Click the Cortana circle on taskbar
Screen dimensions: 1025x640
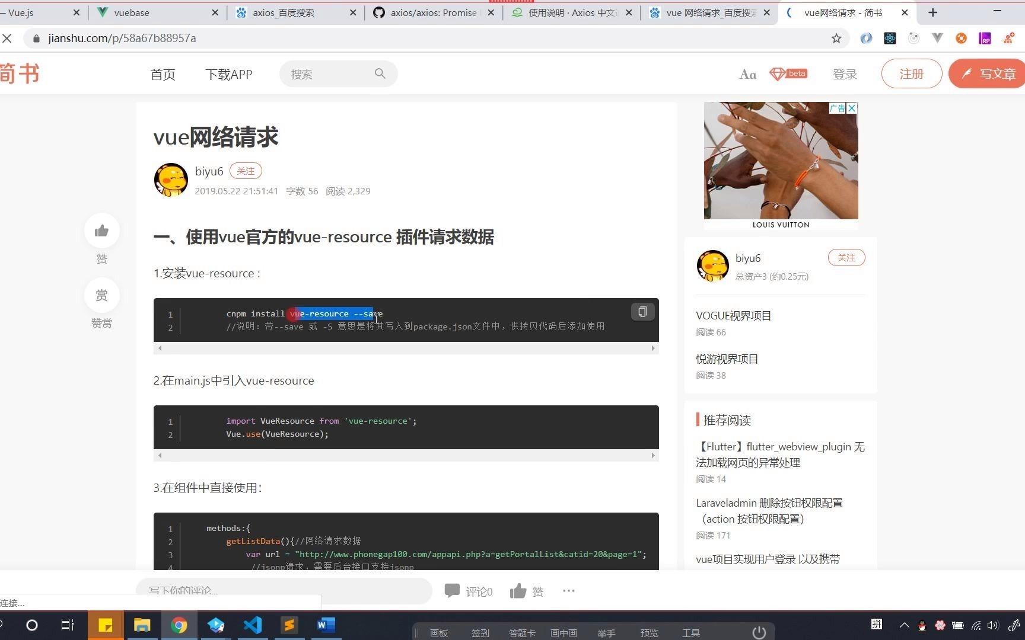[32, 625]
